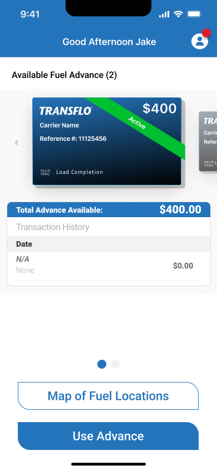Open the Transaction History section

[x=53, y=227]
